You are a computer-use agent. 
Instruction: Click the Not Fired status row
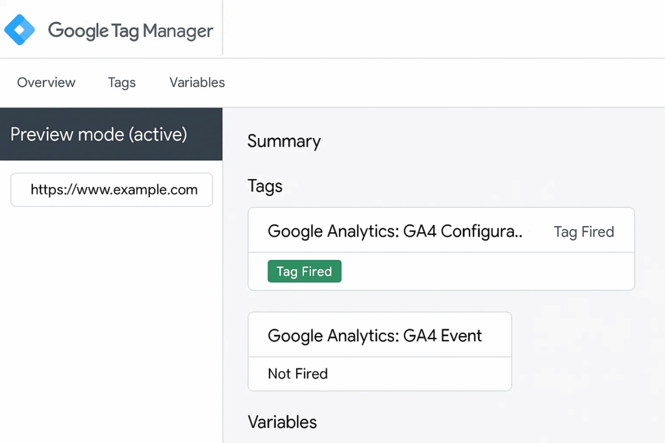click(379, 374)
